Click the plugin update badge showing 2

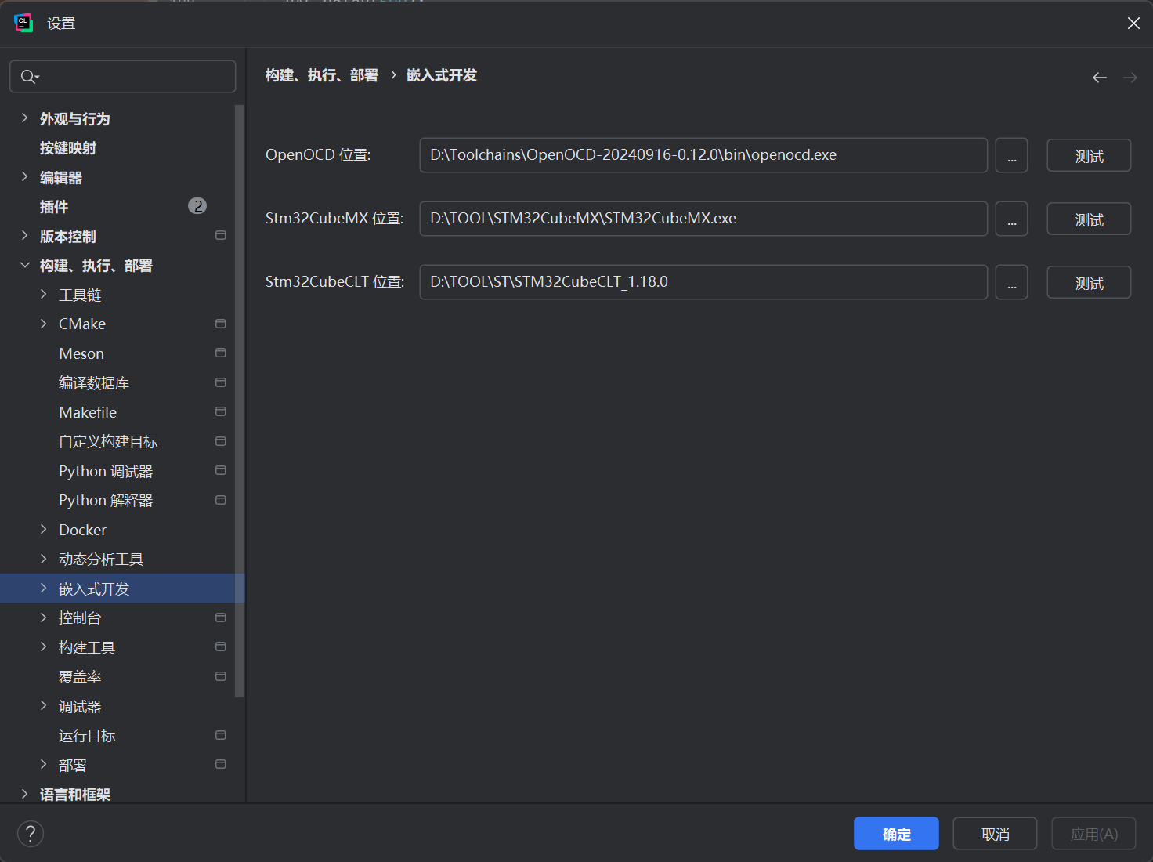[x=197, y=206]
